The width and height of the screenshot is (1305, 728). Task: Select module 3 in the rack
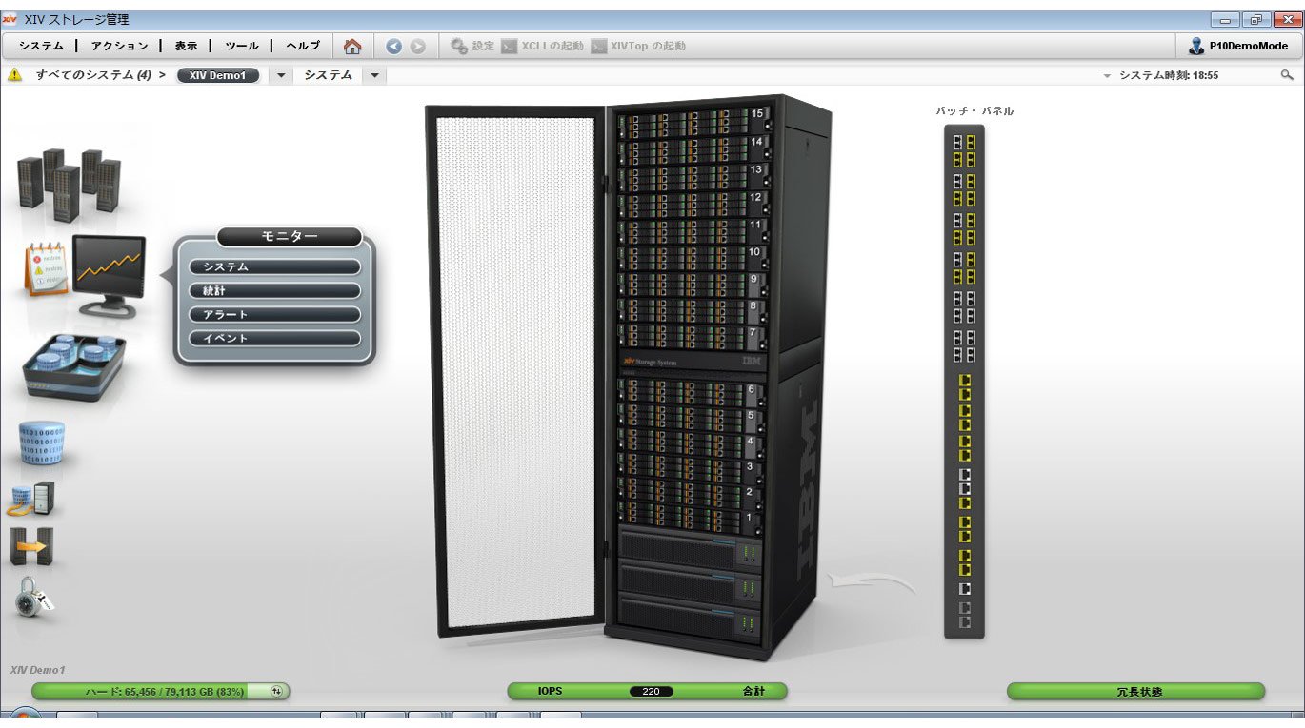pos(692,470)
